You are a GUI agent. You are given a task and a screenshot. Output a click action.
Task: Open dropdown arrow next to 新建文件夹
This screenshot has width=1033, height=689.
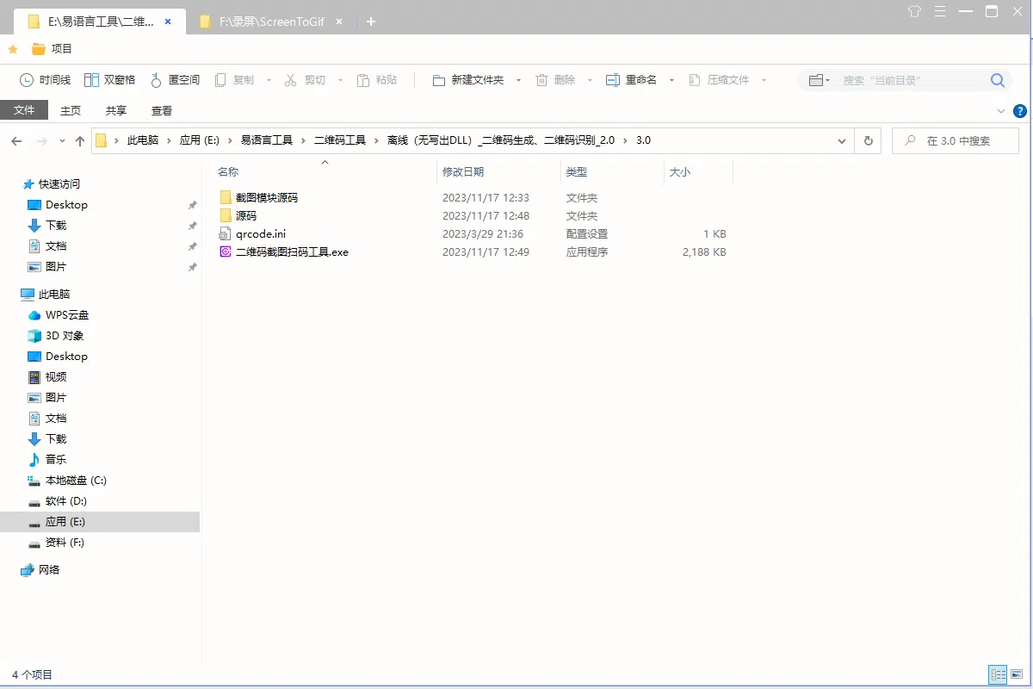(518, 80)
